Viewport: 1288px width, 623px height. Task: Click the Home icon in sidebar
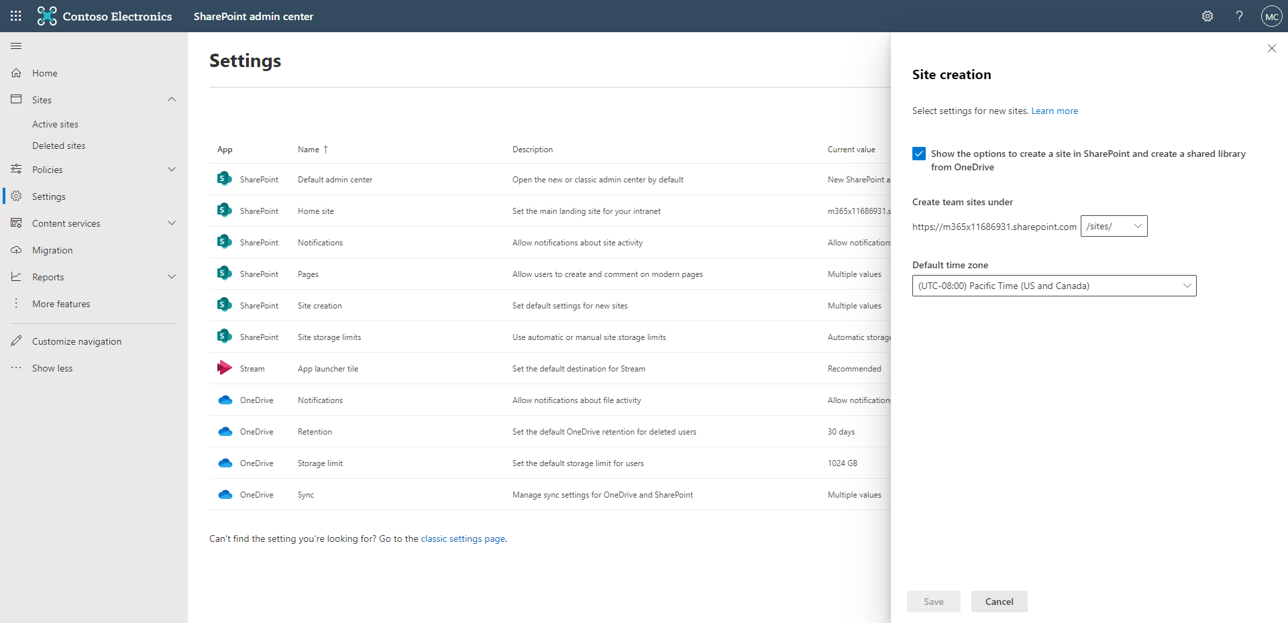click(x=16, y=72)
